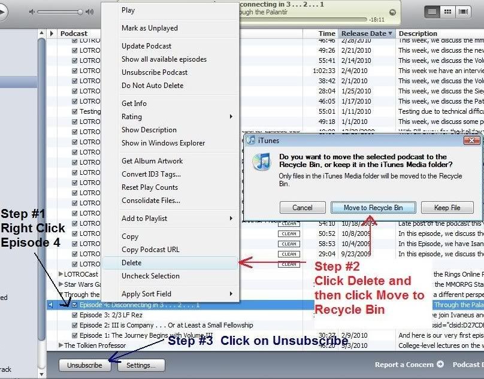Click the low-volume speaker icon
Image resolution: width=484 pixels, height=379 pixels.
(x=32, y=12)
